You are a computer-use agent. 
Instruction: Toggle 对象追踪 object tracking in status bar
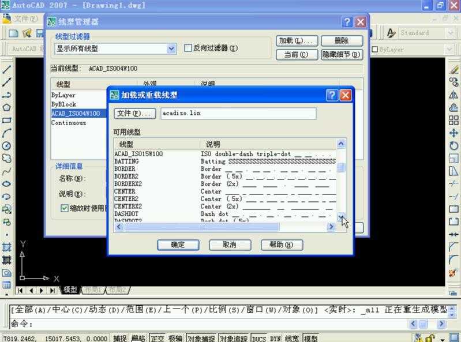(234, 339)
